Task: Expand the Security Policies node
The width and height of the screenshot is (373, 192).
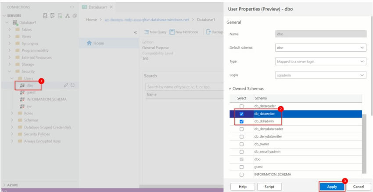Action: [12, 134]
